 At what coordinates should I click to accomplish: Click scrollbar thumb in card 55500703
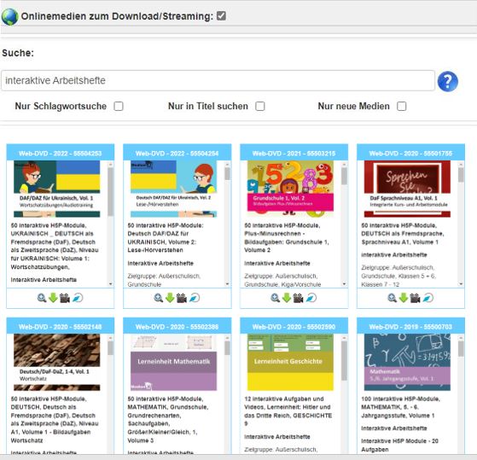tap(461, 349)
